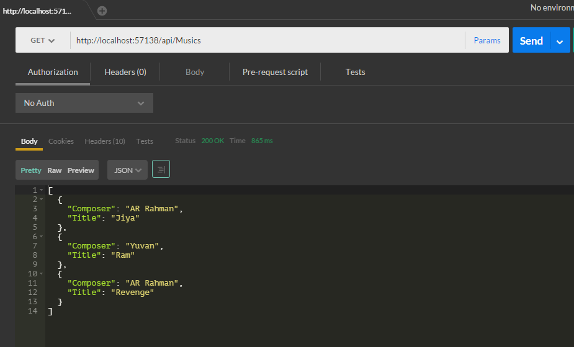Click line number 14 in gutter
This screenshot has width=574, height=347.
(32, 311)
